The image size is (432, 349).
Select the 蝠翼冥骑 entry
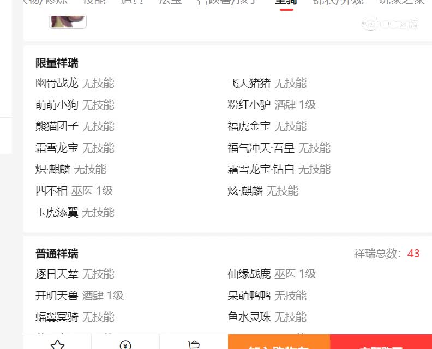57,317
